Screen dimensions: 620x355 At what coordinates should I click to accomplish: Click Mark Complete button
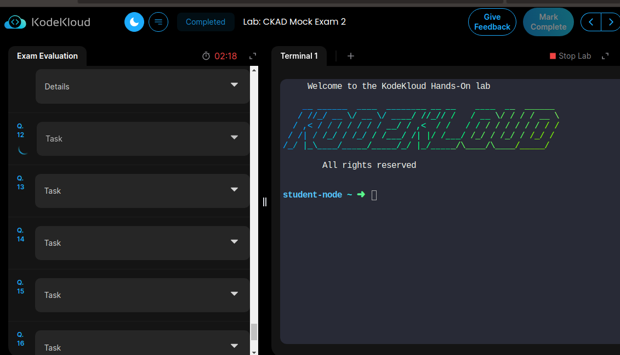pyautogui.click(x=548, y=22)
